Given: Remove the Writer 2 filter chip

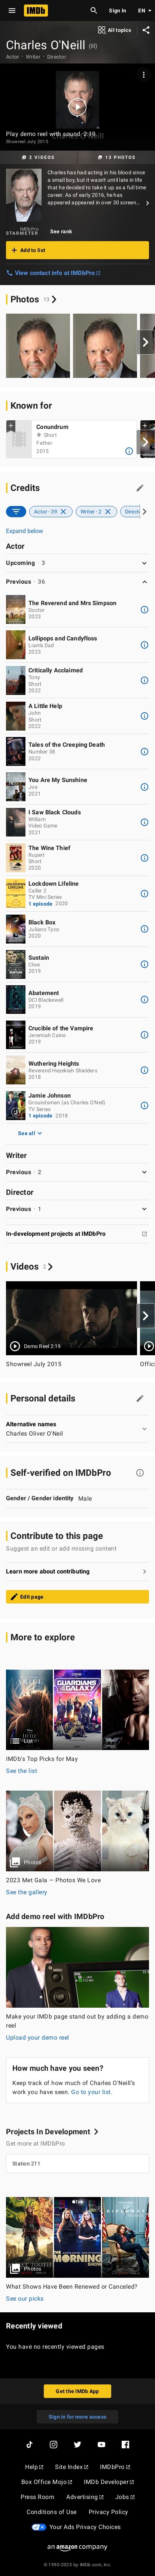Looking at the screenshot, I should (107, 511).
